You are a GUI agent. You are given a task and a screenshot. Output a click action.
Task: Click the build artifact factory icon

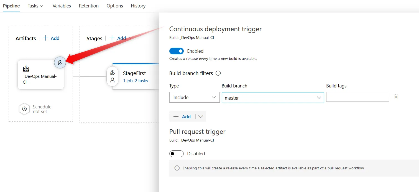pyautogui.click(x=26, y=68)
